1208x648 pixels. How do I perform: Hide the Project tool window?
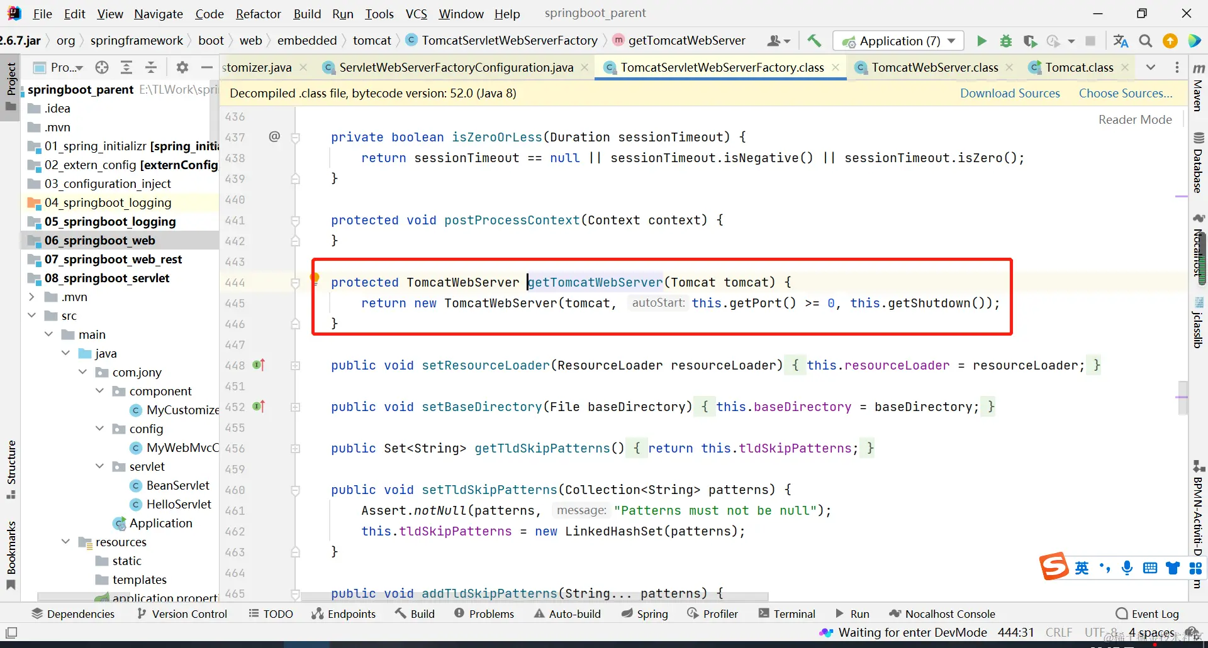[206, 67]
